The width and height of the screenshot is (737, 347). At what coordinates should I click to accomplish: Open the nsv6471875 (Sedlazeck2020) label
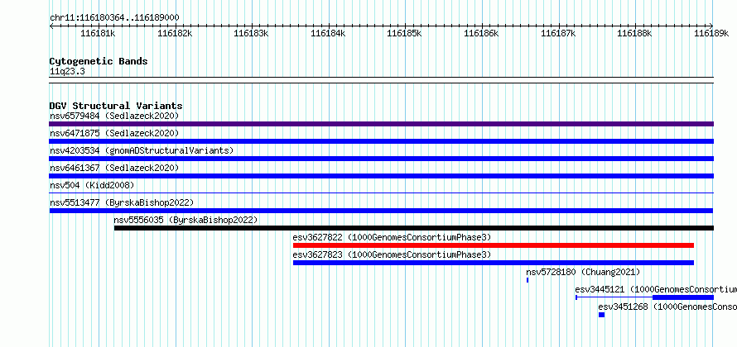(114, 133)
